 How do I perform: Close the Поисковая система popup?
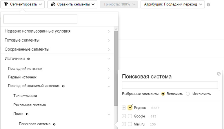pos(219,74)
